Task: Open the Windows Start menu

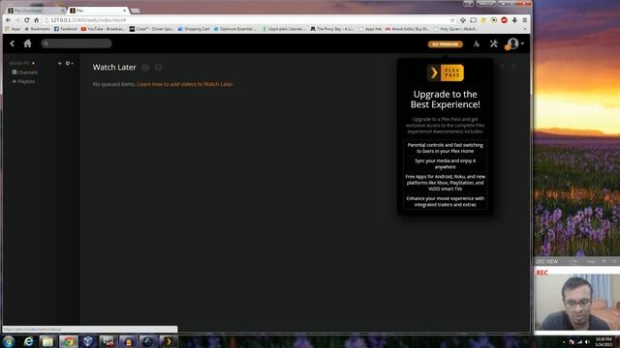Action: pos(9,341)
